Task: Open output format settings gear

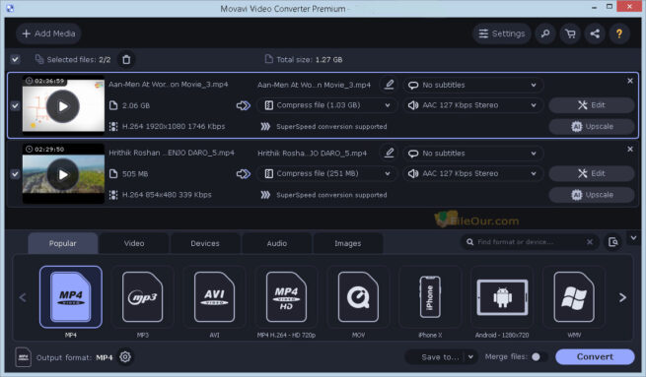Action: [x=125, y=357]
